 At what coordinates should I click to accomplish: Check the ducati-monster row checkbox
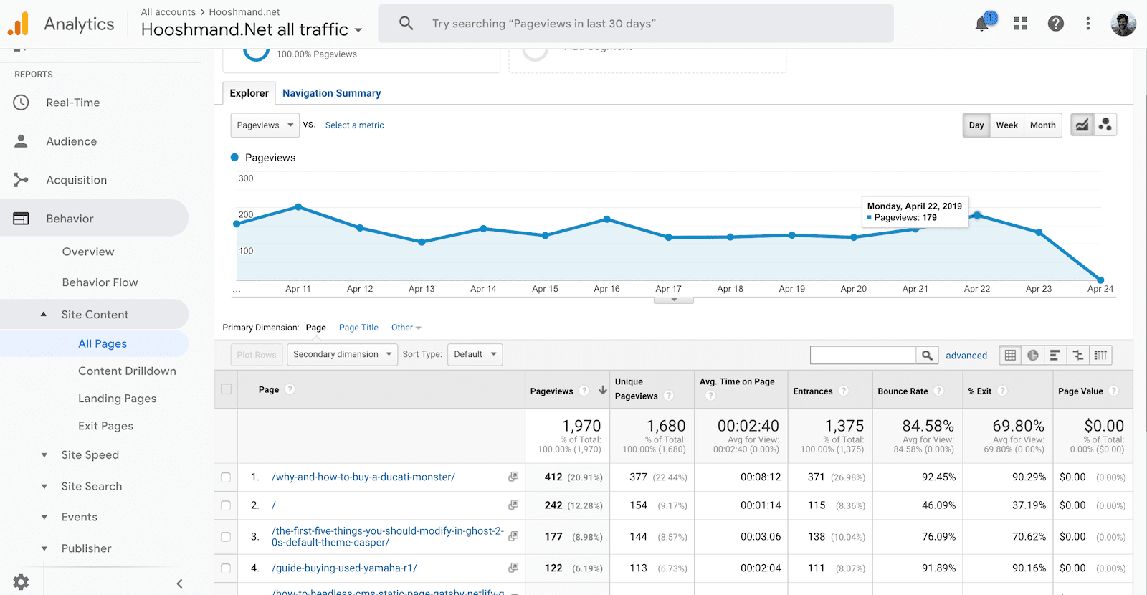tap(226, 477)
